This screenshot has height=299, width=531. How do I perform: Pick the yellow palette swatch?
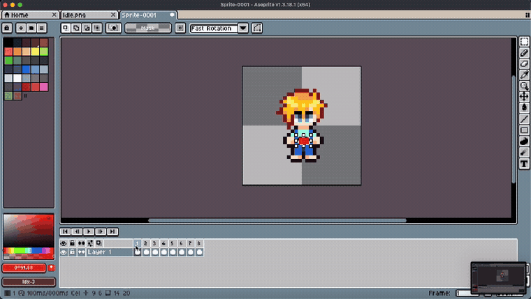35,52
